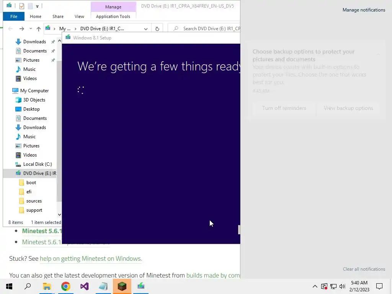Viewport: 392px width, 294px height.
Task: Select pinned Pictures in Quick access
Action: point(32,60)
